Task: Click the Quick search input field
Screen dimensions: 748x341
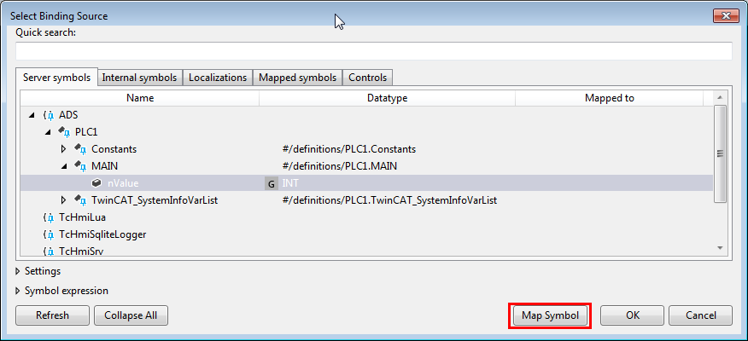Action: (374, 51)
